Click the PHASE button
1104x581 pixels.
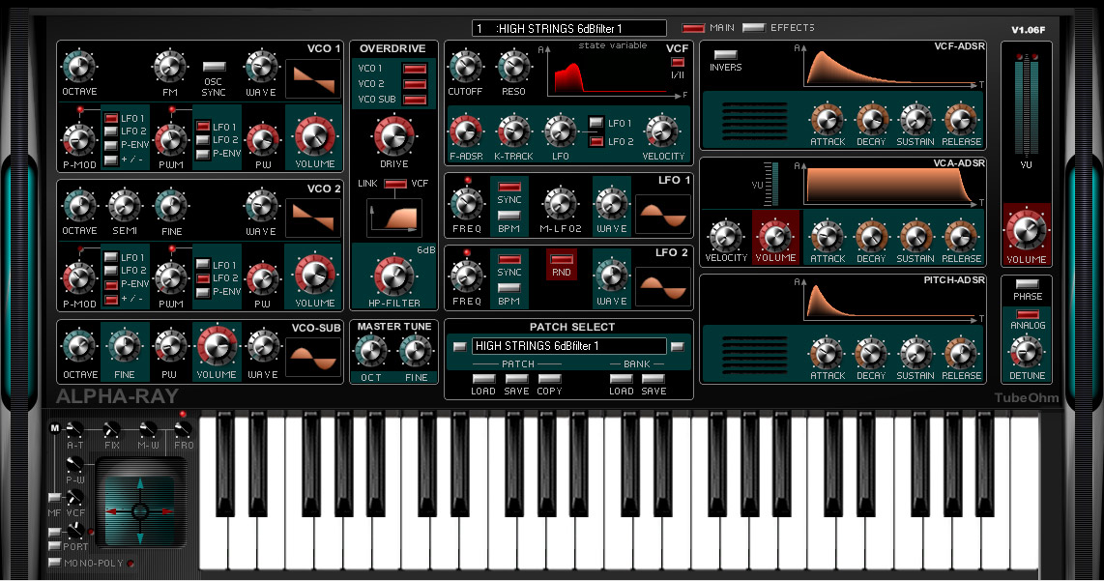(1028, 284)
